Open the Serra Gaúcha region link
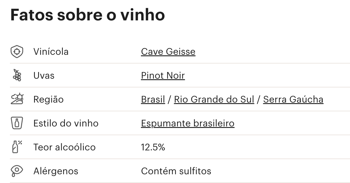The image size is (350, 183). pos(293,99)
